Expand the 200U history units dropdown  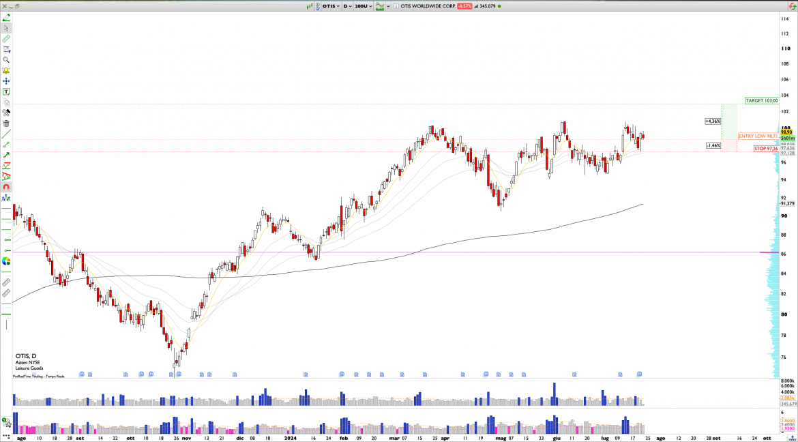[363, 6]
